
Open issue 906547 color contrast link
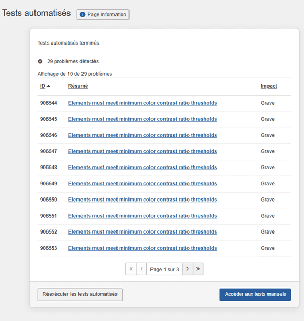(x=143, y=151)
